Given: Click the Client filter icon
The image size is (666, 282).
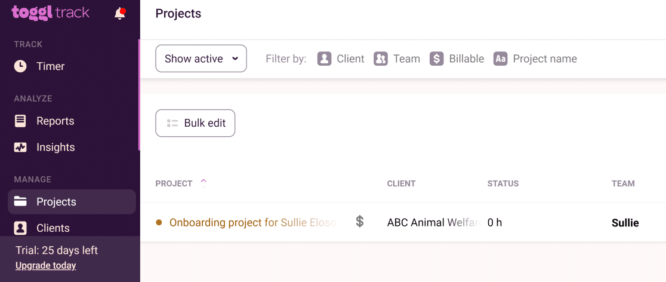Looking at the screenshot, I should [x=324, y=59].
